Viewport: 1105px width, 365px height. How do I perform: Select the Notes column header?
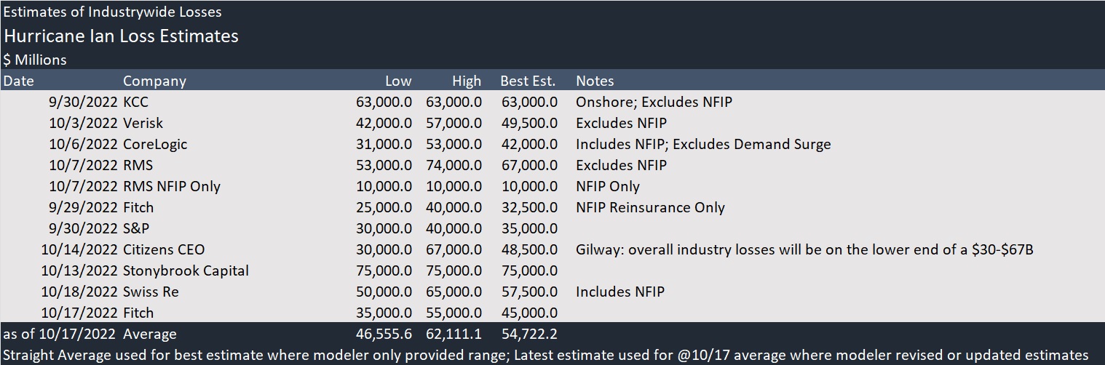tap(595, 81)
